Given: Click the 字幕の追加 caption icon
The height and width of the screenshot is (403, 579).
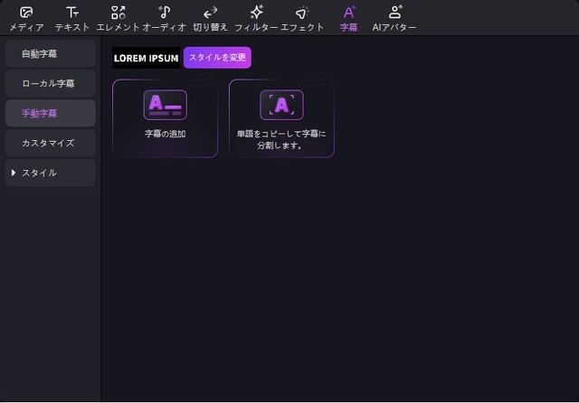Looking at the screenshot, I should (165, 105).
